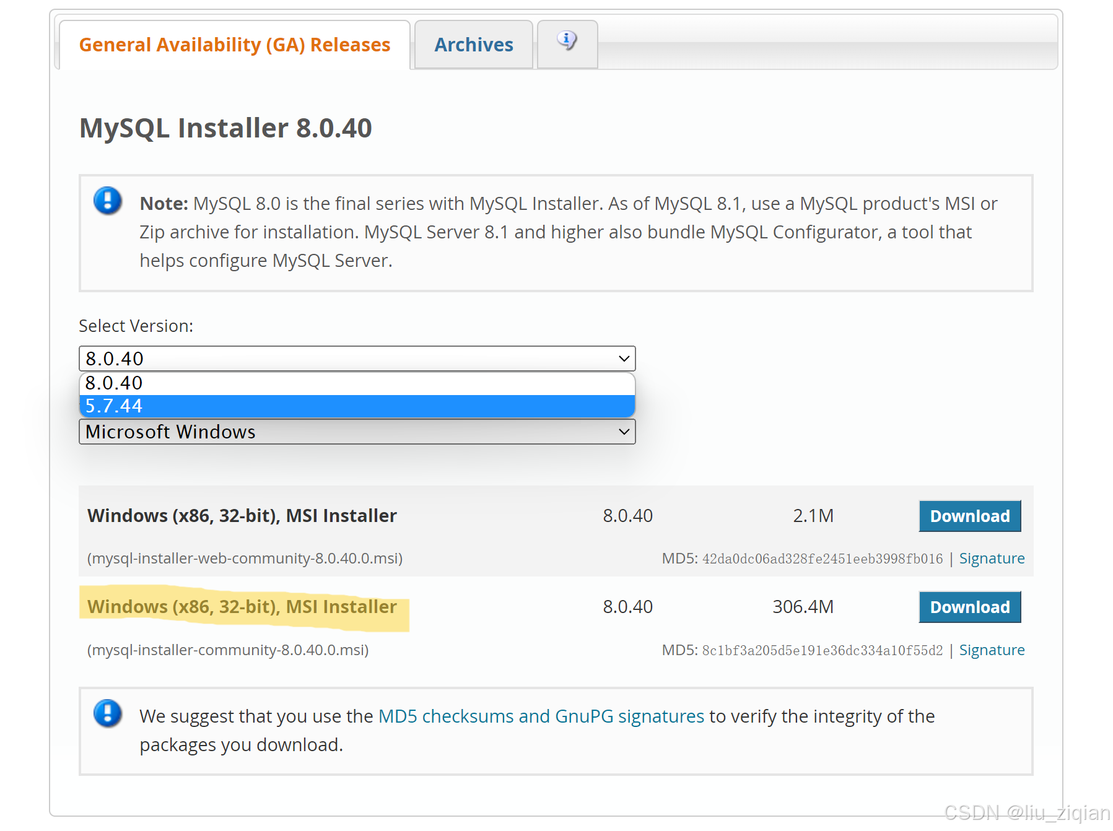
Task: Click the 306.4M file size value
Action: [x=803, y=607]
